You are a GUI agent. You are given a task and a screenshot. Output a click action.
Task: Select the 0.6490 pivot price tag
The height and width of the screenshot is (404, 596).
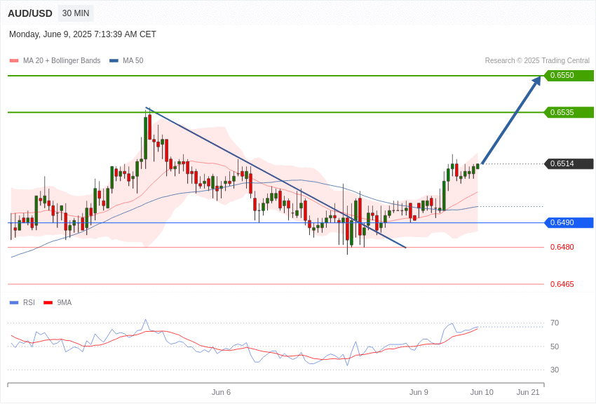(x=569, y=222)
